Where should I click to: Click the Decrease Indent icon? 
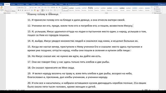pyautogui.click(x=52, y=7)
